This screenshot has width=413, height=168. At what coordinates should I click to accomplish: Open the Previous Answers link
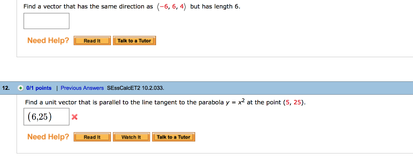82,88
